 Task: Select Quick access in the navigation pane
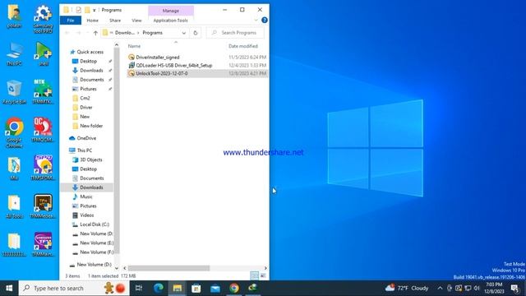point(90,52)
